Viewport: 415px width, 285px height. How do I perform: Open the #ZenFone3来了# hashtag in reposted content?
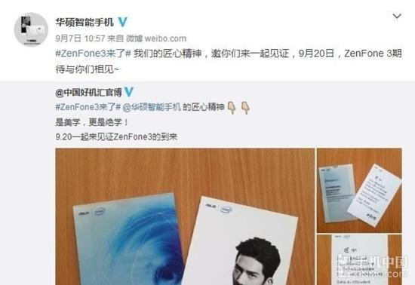88,107
